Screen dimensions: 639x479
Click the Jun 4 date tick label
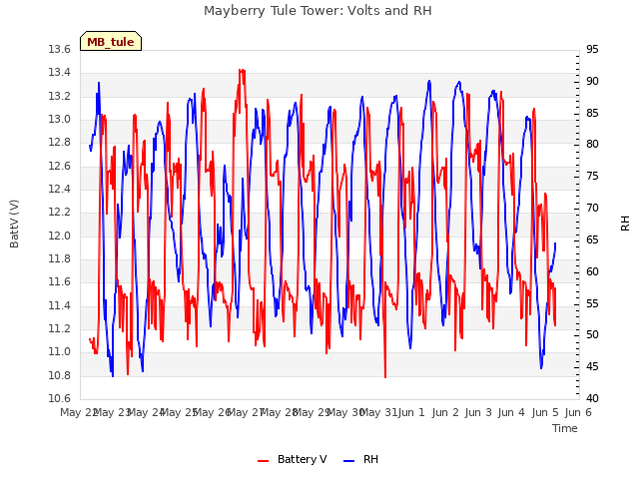point(511,412)
